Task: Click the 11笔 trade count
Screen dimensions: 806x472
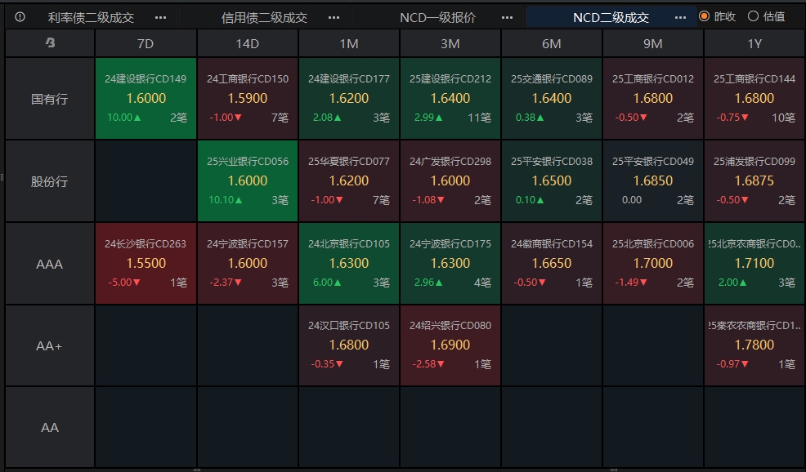Action: coord(479,118)
